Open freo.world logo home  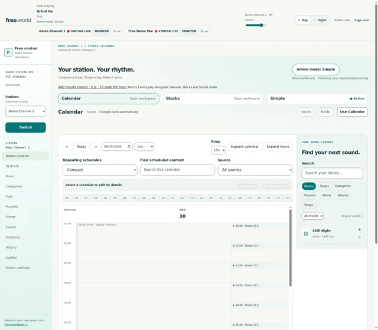click(x=18, y=20)
